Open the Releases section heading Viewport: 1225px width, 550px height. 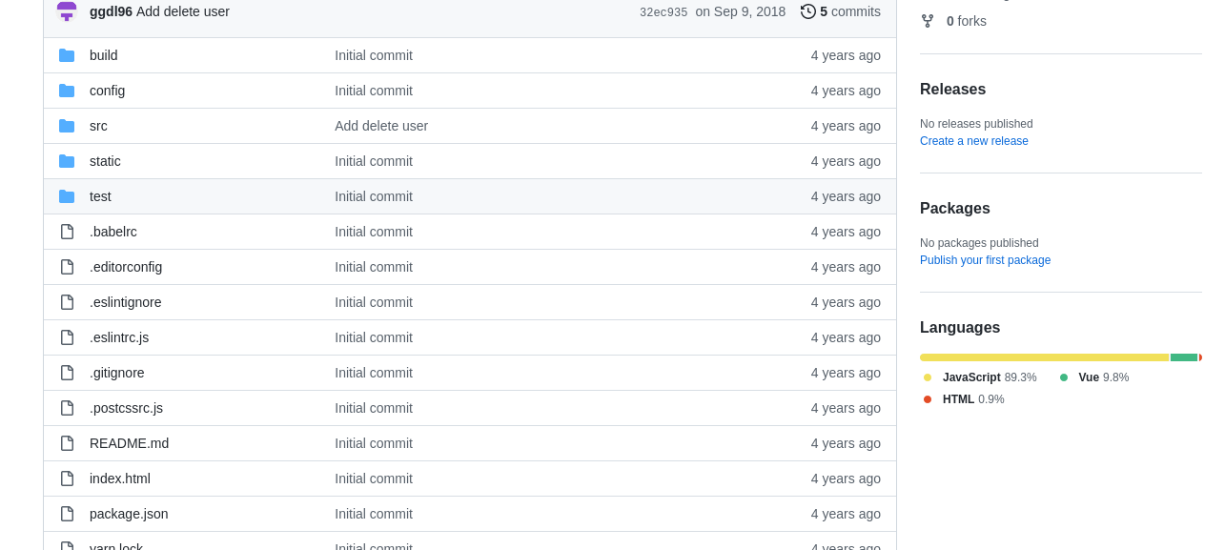pyautogui.click(x=952, y=90)
